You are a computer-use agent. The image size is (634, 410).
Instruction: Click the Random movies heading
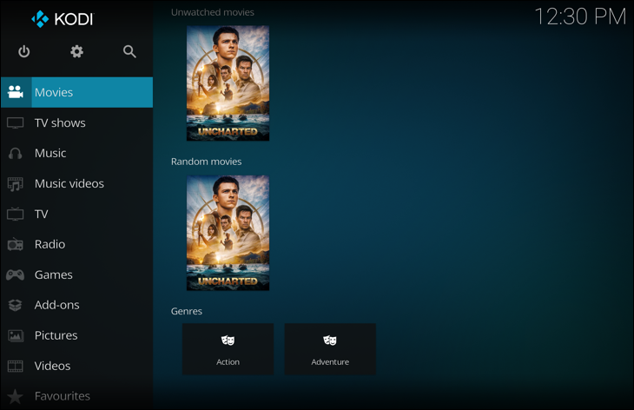tap(206, 162)
